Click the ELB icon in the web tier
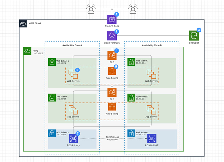Viewport: 224px width, 162px height. pyautogui.click(x=112, y=55)
